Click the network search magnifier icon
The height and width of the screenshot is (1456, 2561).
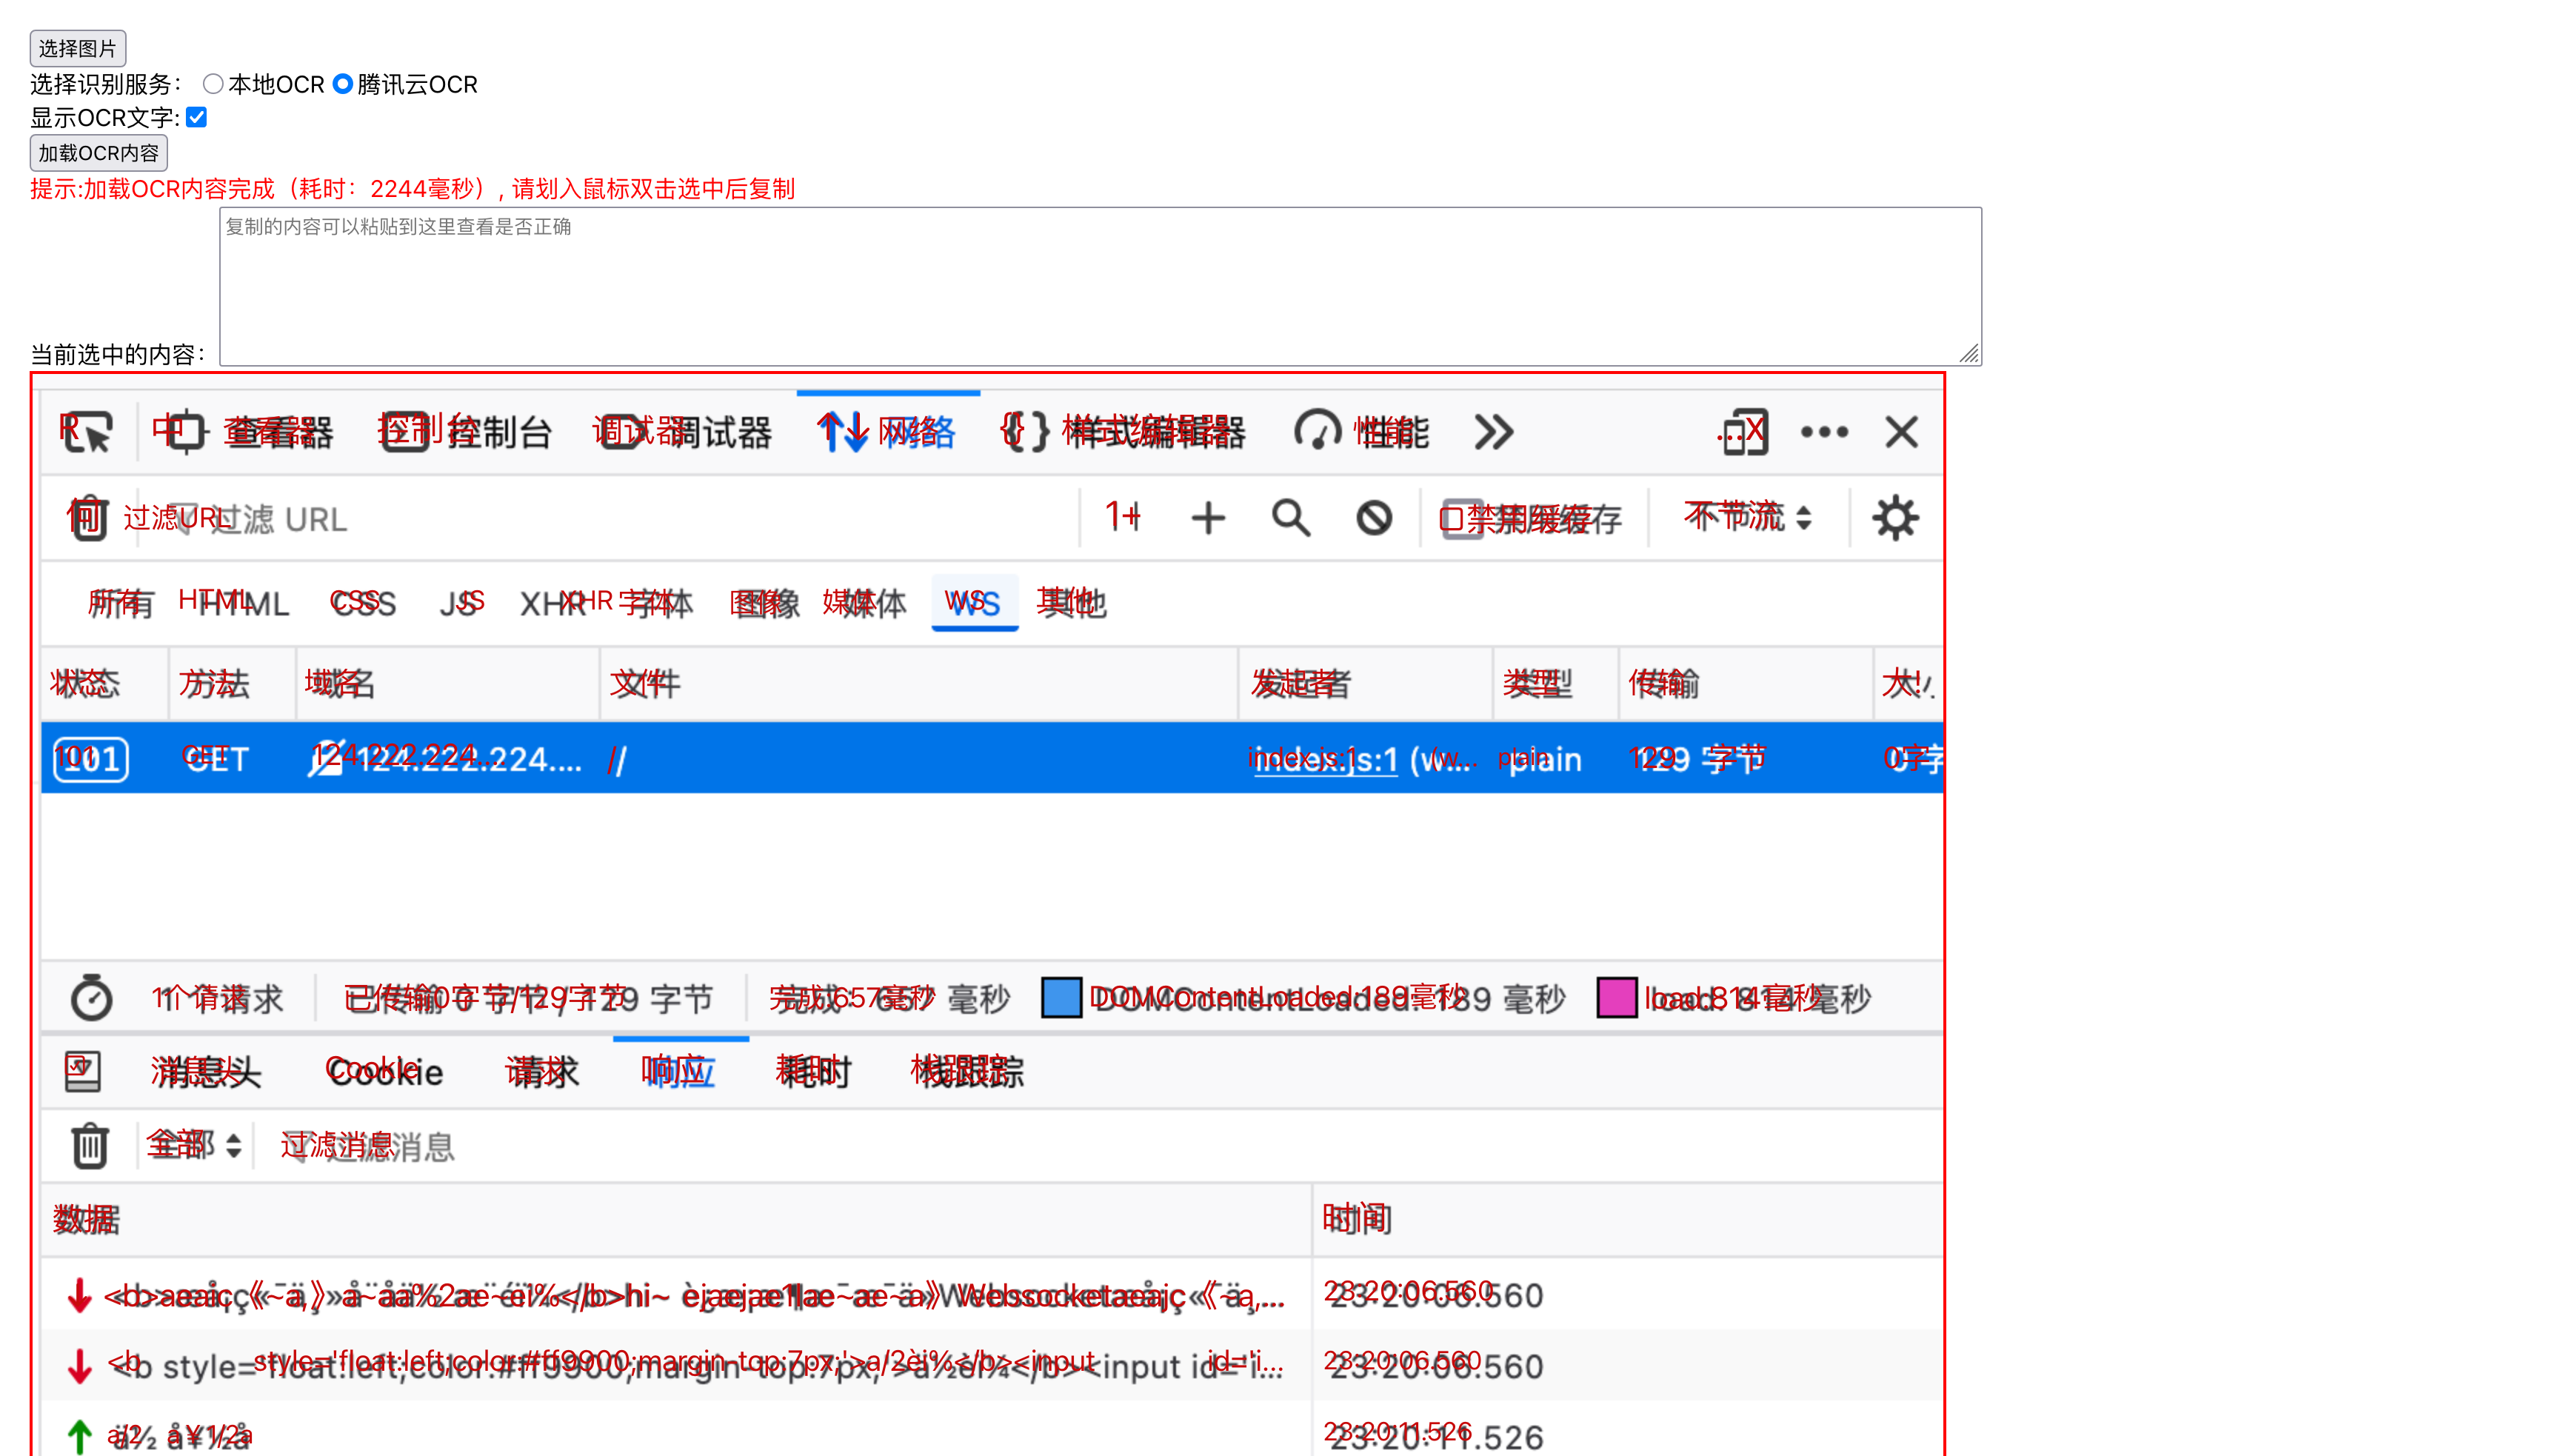tap(1290, 518)
